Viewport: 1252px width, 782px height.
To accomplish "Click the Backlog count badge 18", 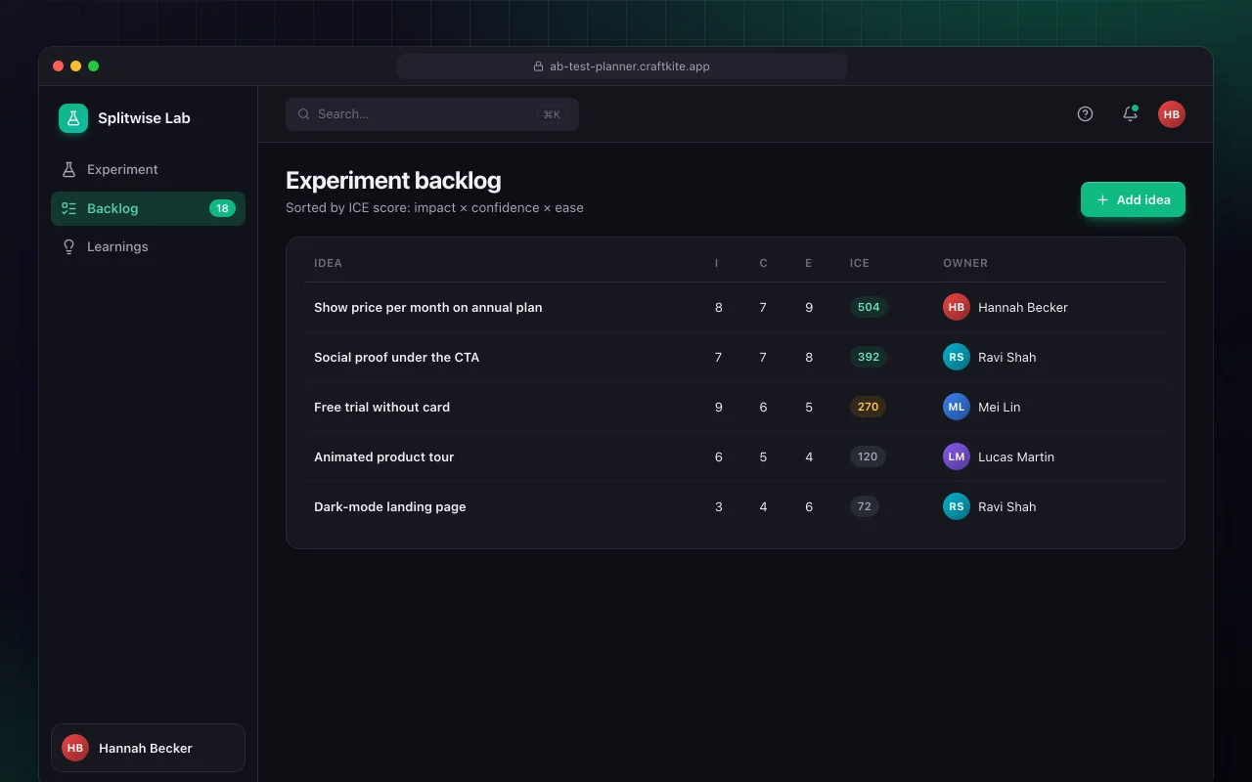I will 222,208.
